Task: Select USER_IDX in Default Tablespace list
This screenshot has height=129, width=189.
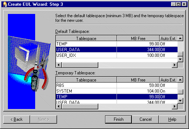Action: [117, 55]
